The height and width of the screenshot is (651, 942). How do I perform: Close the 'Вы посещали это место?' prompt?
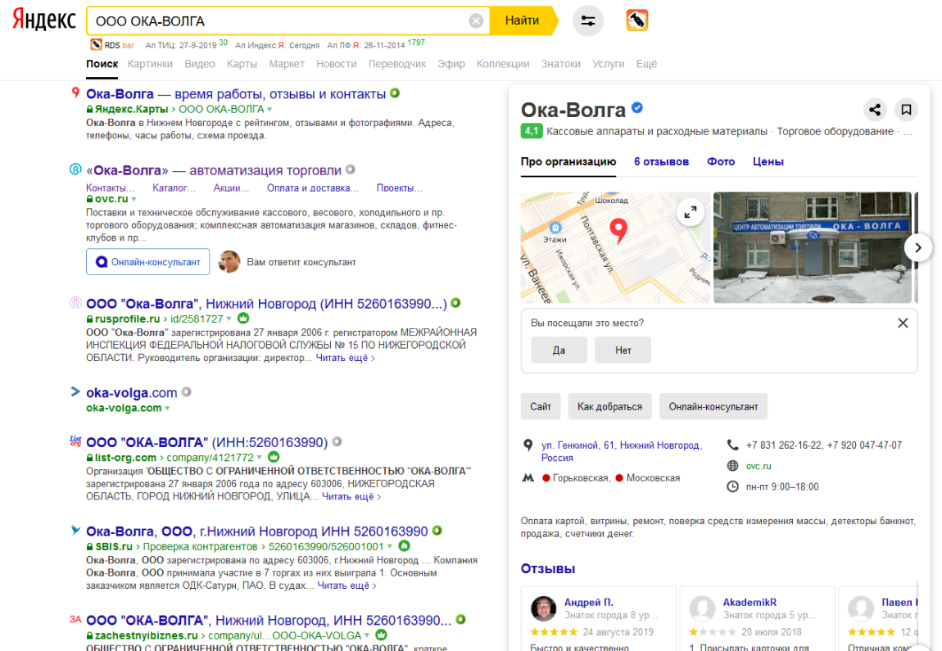903,323
